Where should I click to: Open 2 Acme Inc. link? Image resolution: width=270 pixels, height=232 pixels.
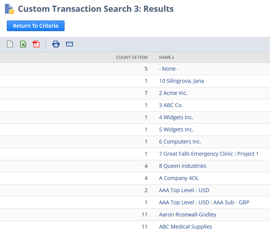coord(173,93)
